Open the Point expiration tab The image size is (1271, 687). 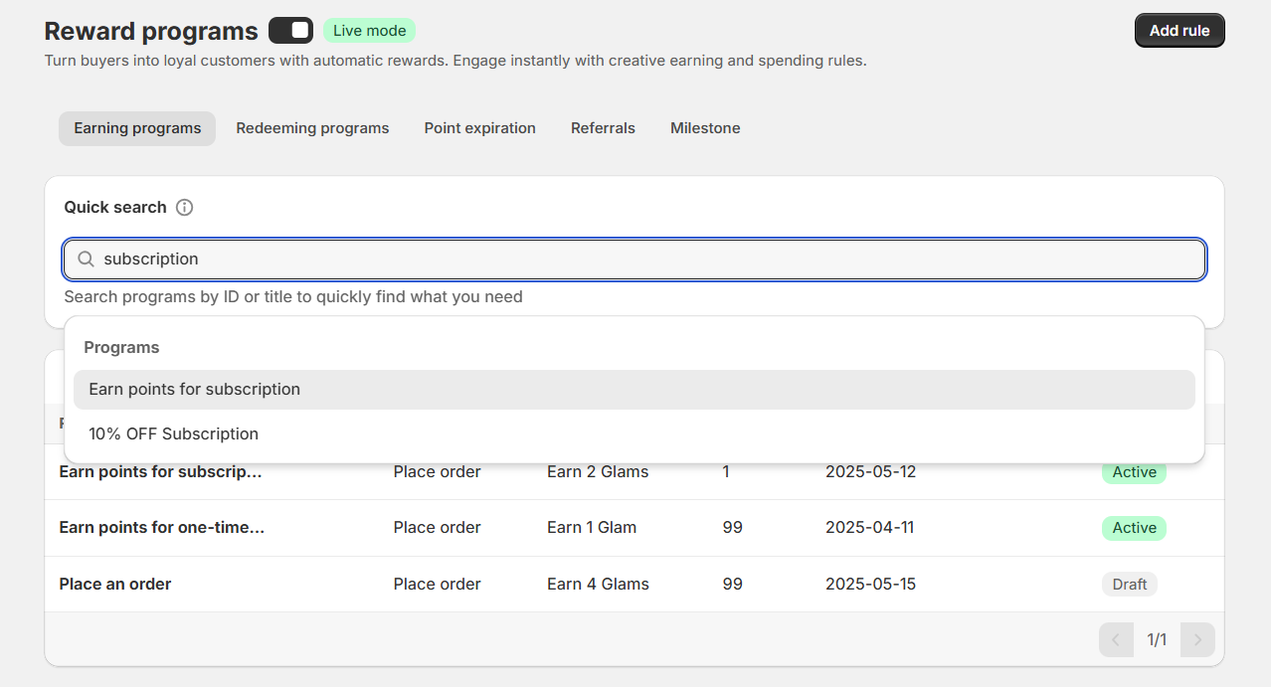[479, 128]
